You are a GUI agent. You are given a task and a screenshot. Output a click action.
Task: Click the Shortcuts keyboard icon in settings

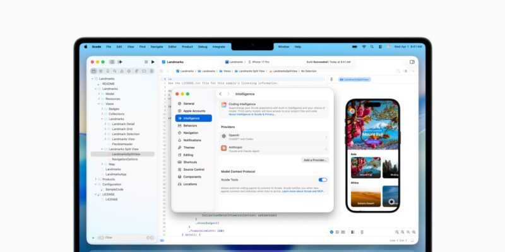tap(180, 162)
